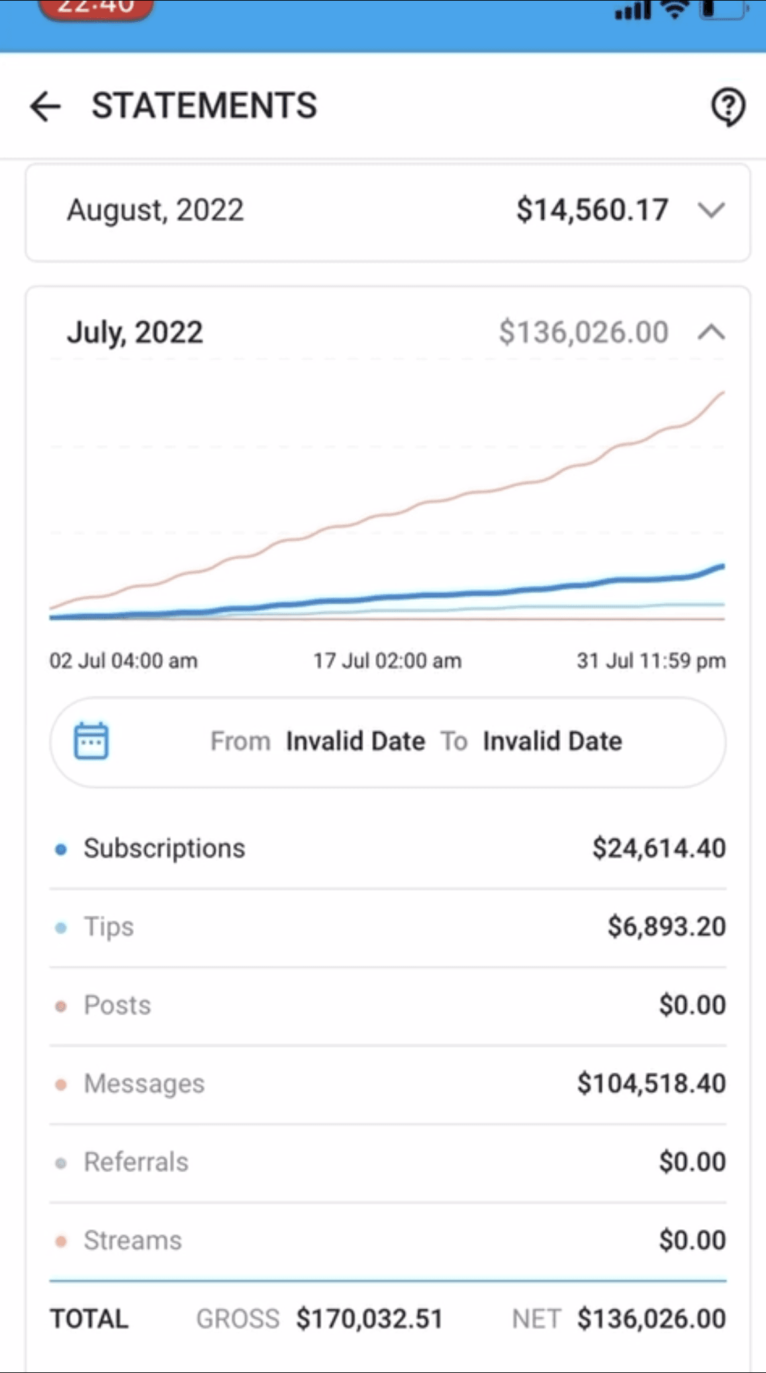Image resolution: width=766 pixels, height=1373 pixels.
Task: Tap the red time indicator pill
Action: click(97, 9)
